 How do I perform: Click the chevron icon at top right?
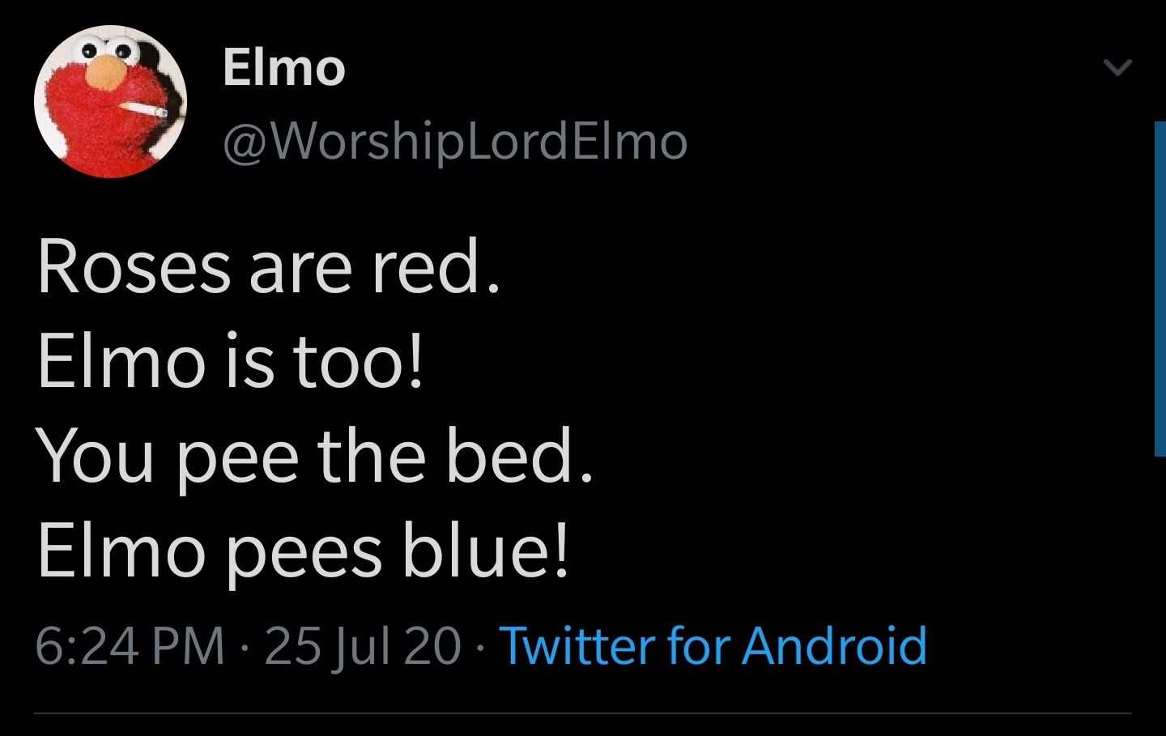[1117, 66]
